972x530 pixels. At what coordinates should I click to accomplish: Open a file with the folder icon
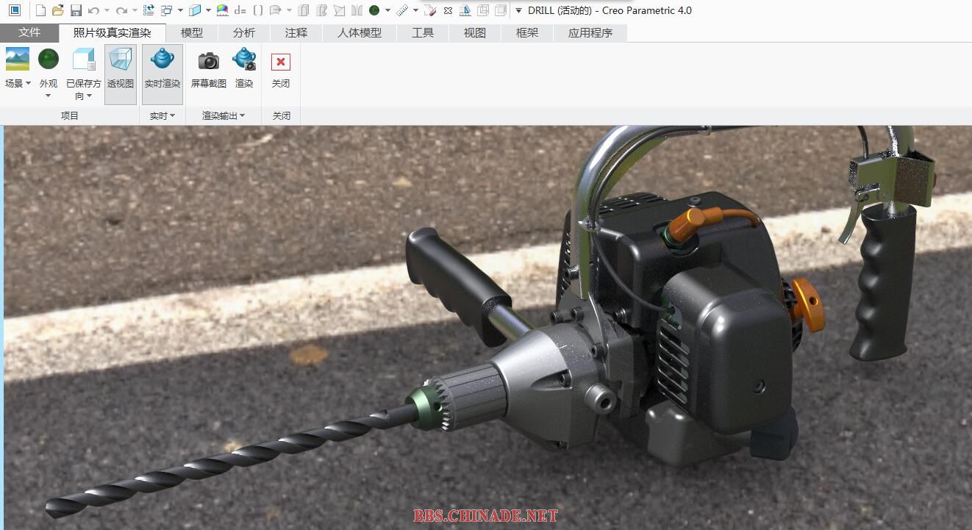point(58,10)
